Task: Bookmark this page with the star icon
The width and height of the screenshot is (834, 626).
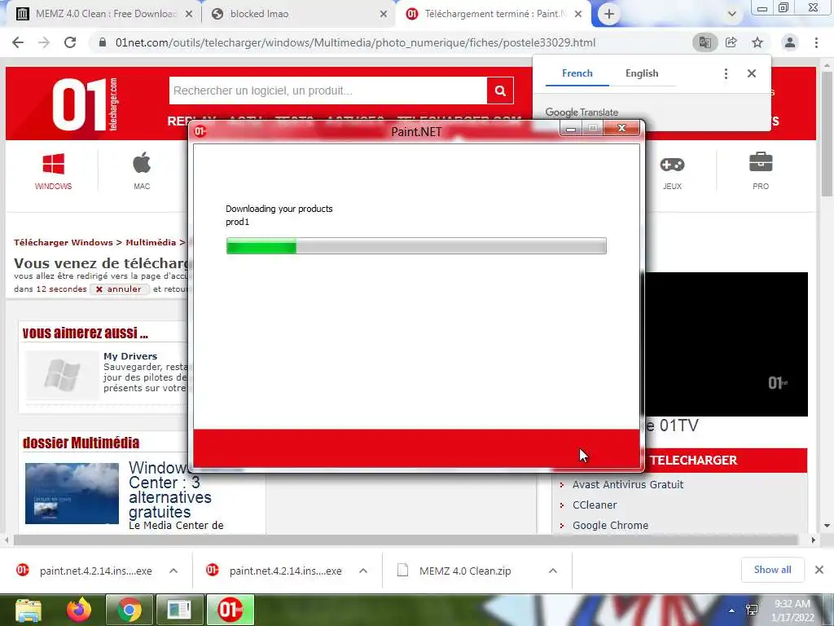Action: 757,42
